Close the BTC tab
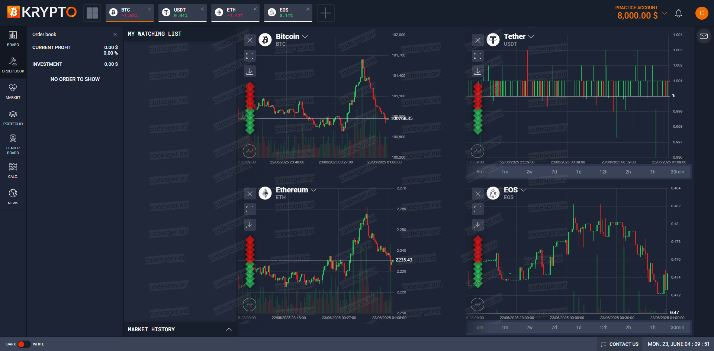Viewport: 714px width, 351px height. point(149,9)
